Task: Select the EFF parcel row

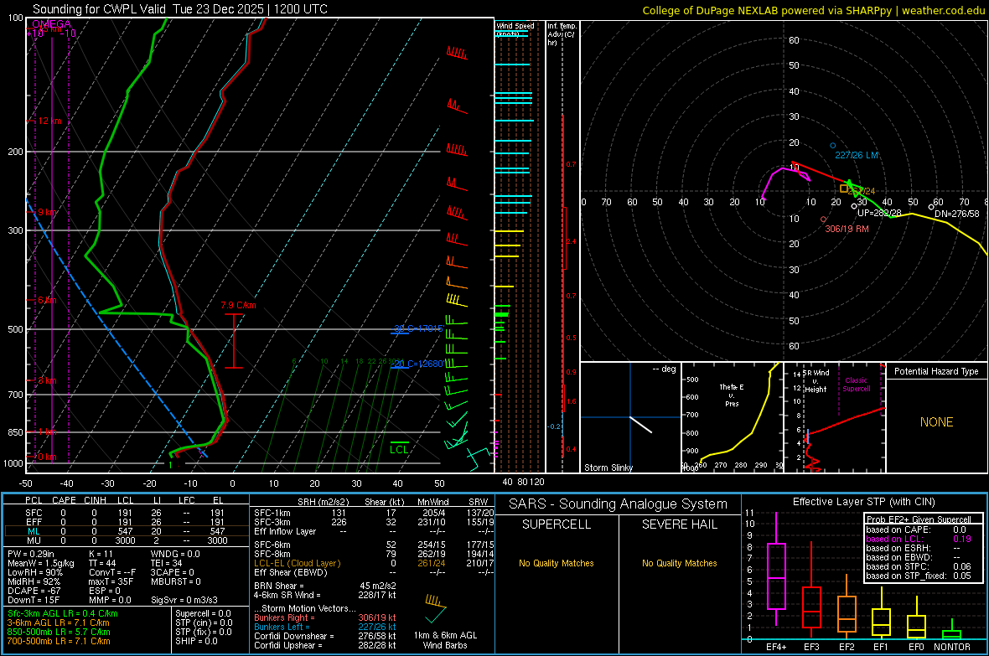Action: [x=127, y=522]
